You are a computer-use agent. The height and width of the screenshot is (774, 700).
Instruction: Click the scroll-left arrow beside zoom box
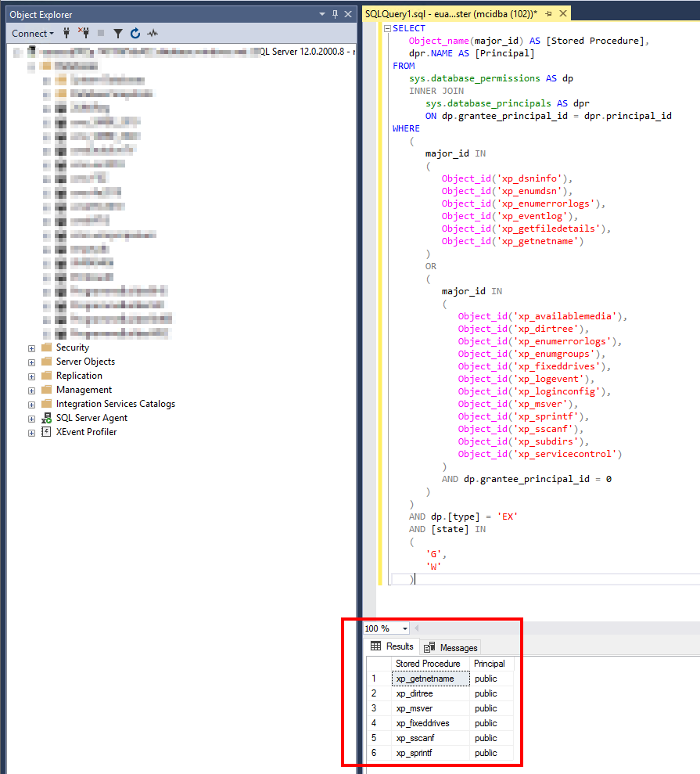(x=417, y=628)
